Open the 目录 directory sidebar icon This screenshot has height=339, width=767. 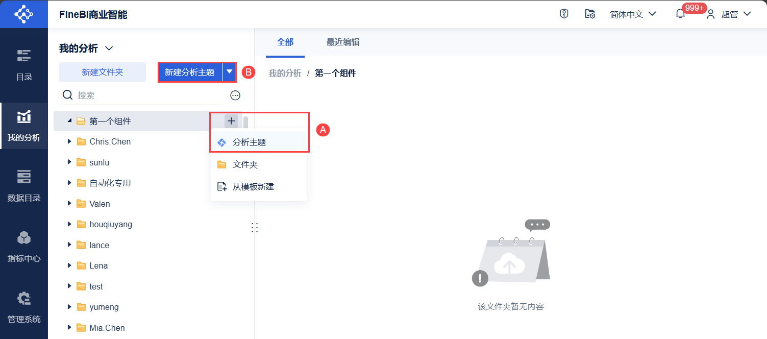pos(24,65)
